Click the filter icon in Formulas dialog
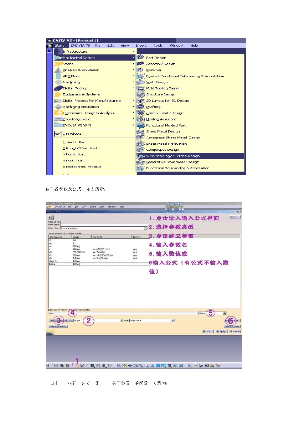The height and width of the screenshot is (423, 299). pos(51,217)
